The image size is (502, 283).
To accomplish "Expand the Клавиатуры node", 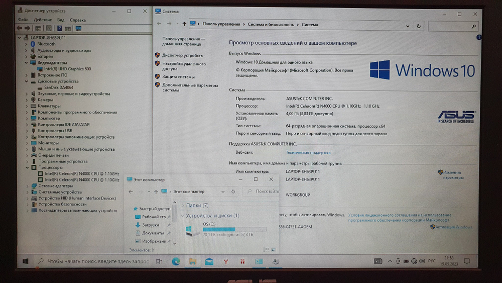I will point(27,106).
